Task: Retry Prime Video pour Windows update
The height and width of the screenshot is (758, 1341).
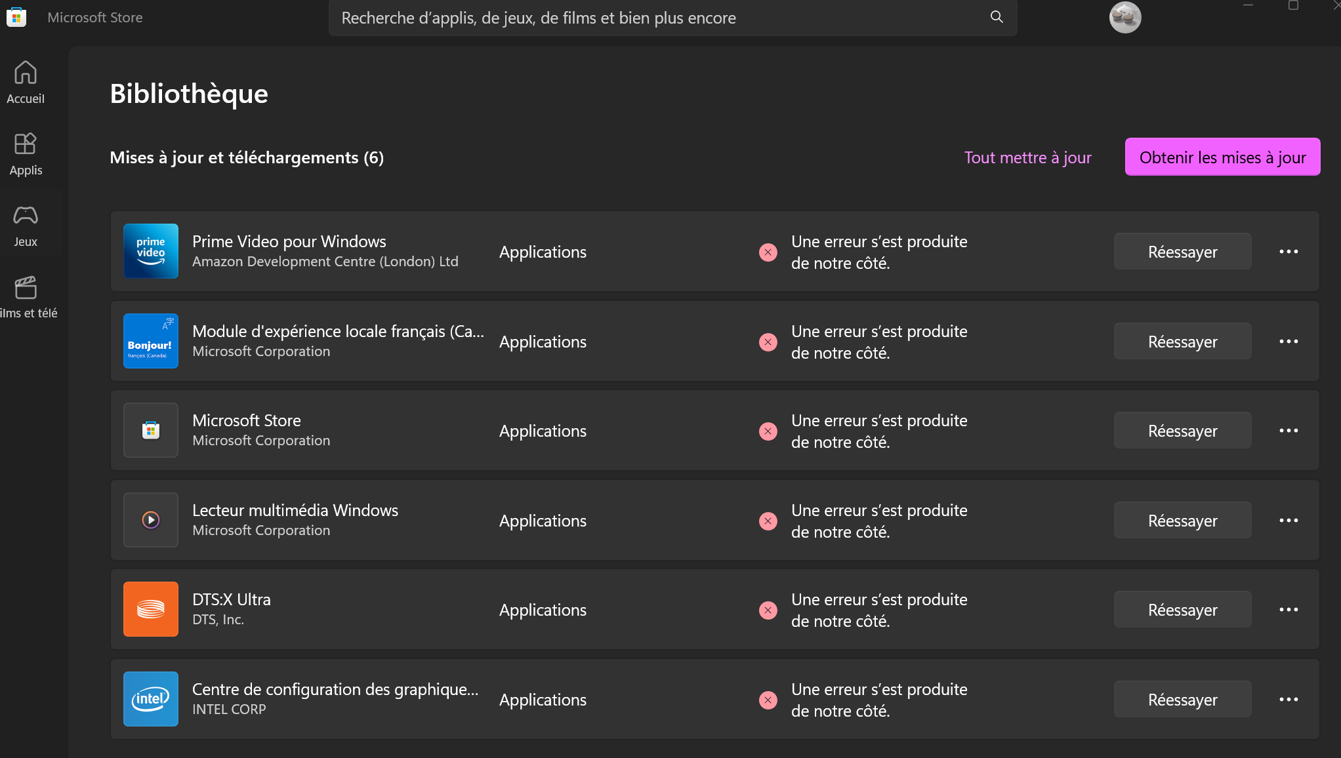Action: [1182, 252]
